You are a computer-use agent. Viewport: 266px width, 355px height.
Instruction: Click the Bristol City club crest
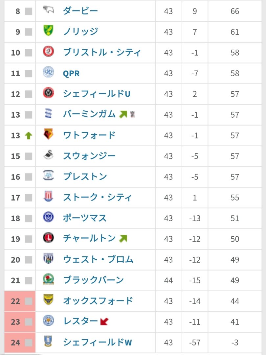tap(48, 52)
